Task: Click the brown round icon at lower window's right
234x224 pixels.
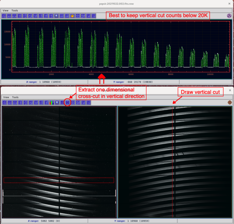Action: pyautogui.click(x=229, y=103)
